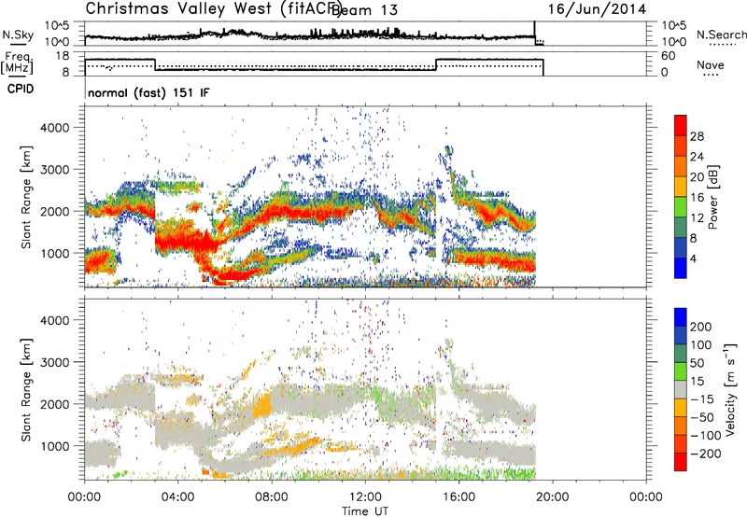
Task: Click the 'Christmas Valley West (fitACF)' title
Action: [213, 9]
